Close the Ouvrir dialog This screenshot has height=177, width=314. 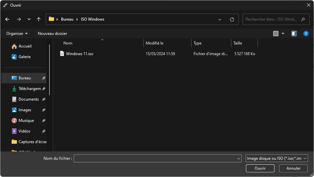click(309, 5)
